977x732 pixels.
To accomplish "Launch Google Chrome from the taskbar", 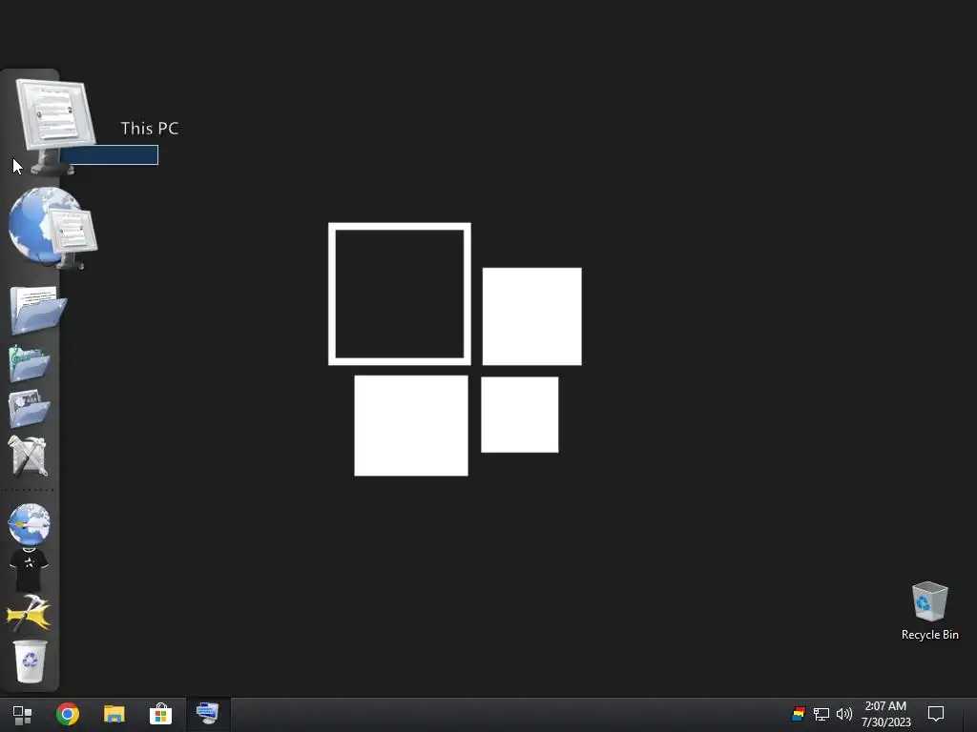I will tap(68, 714).
